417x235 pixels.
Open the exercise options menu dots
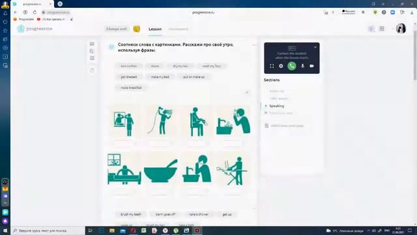[x=255, y=45]
